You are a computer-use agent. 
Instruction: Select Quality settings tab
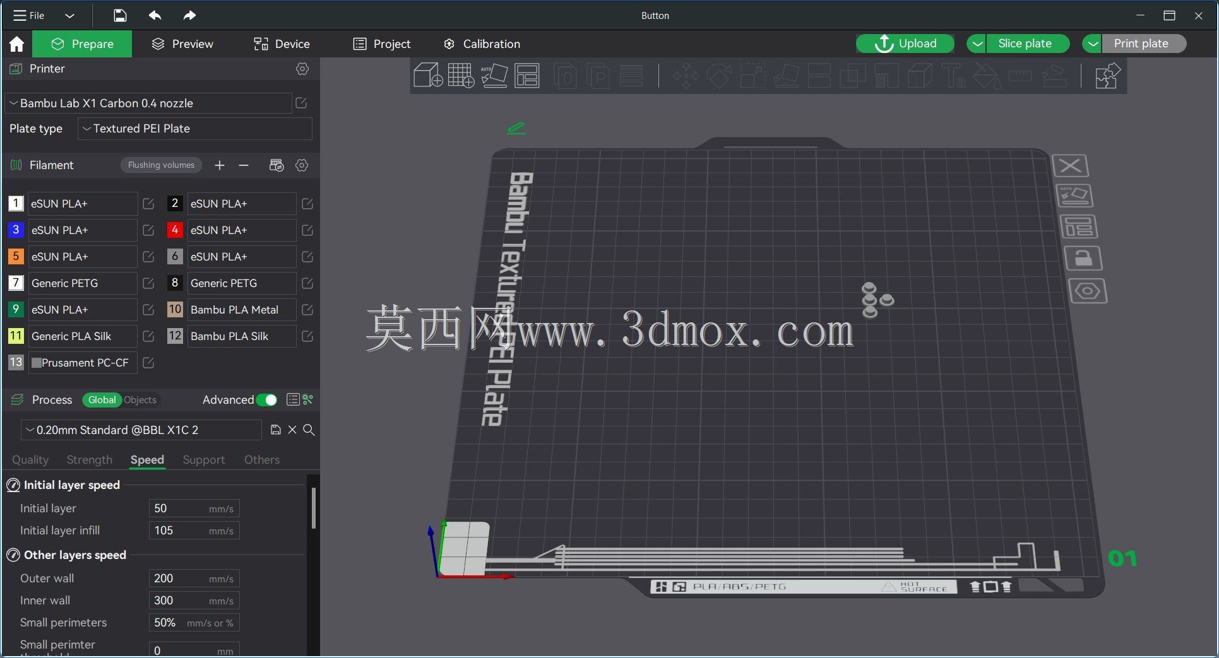[30, 460]
